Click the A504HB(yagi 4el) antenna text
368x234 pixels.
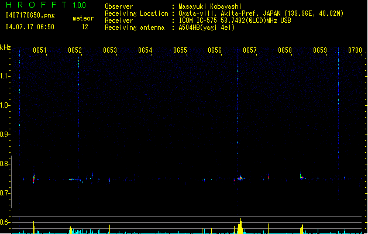tap(207, 27)
